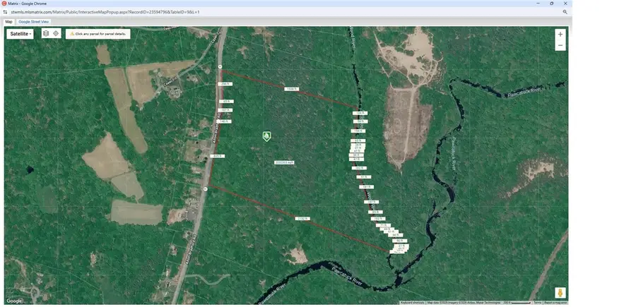Click the Street View pegman icon

[560, 293]
